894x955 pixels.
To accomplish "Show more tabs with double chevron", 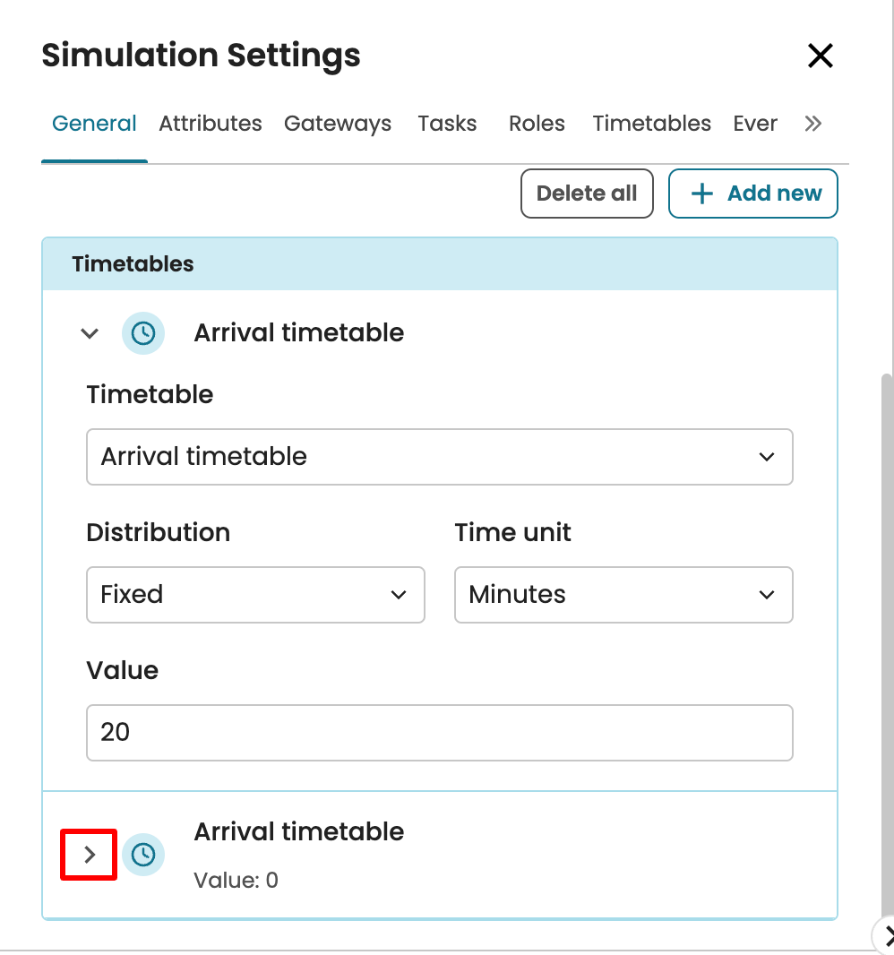I will (x=812, y=124).
